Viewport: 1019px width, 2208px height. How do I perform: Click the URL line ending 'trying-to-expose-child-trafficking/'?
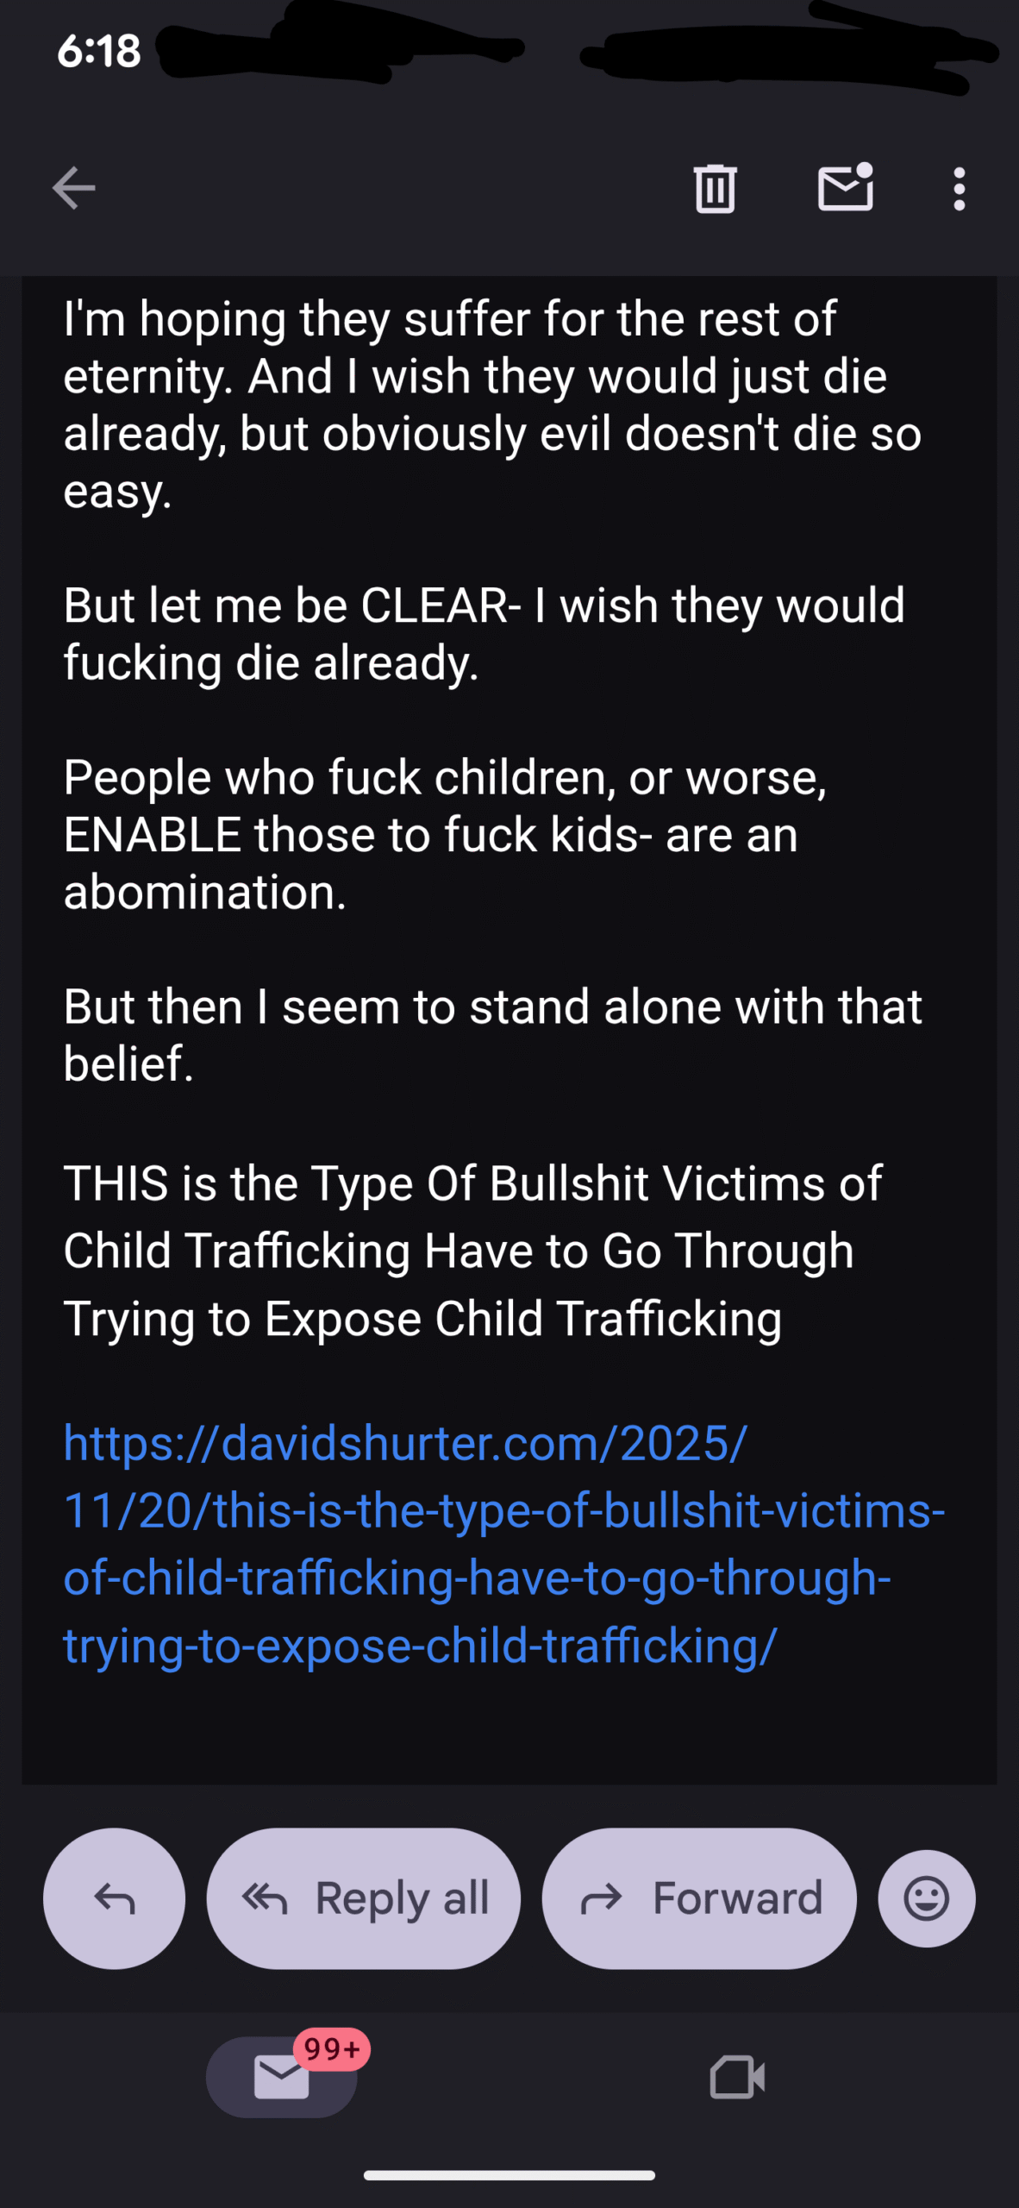click(x=421, y=1646)
